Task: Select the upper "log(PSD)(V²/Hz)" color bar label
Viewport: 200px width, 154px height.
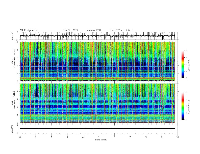Action: coord(189,66)
